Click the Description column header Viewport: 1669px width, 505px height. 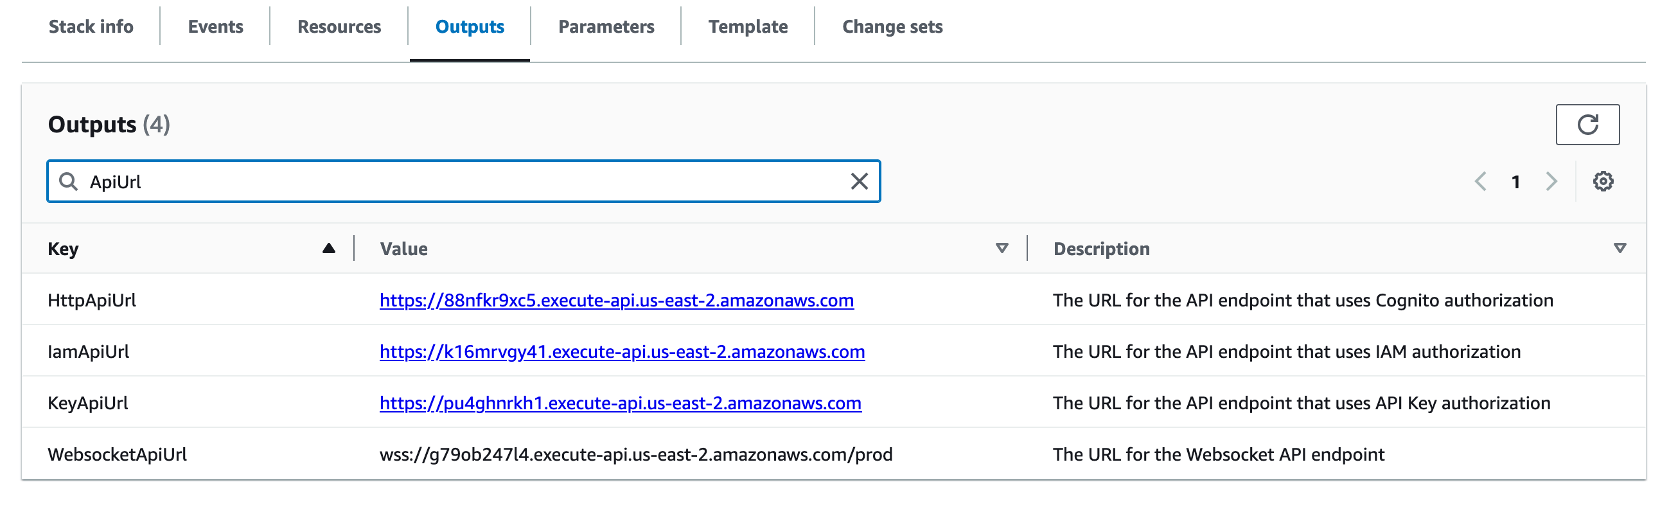click(1102, 249)
